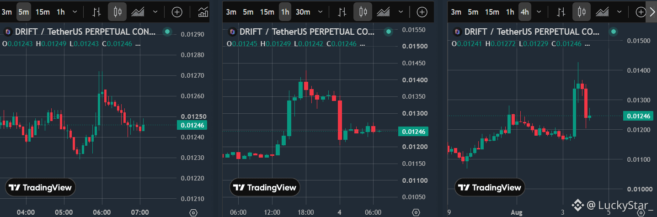Switch left chart to 1h timeframe
The width and height of the screenshot is (657, 217).
pos(60,12)
